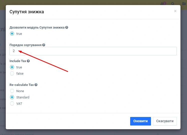The width and height of the screenshot is (187, 135).
Task: Click the search magnifier icon in header
Action: (173, 4)
